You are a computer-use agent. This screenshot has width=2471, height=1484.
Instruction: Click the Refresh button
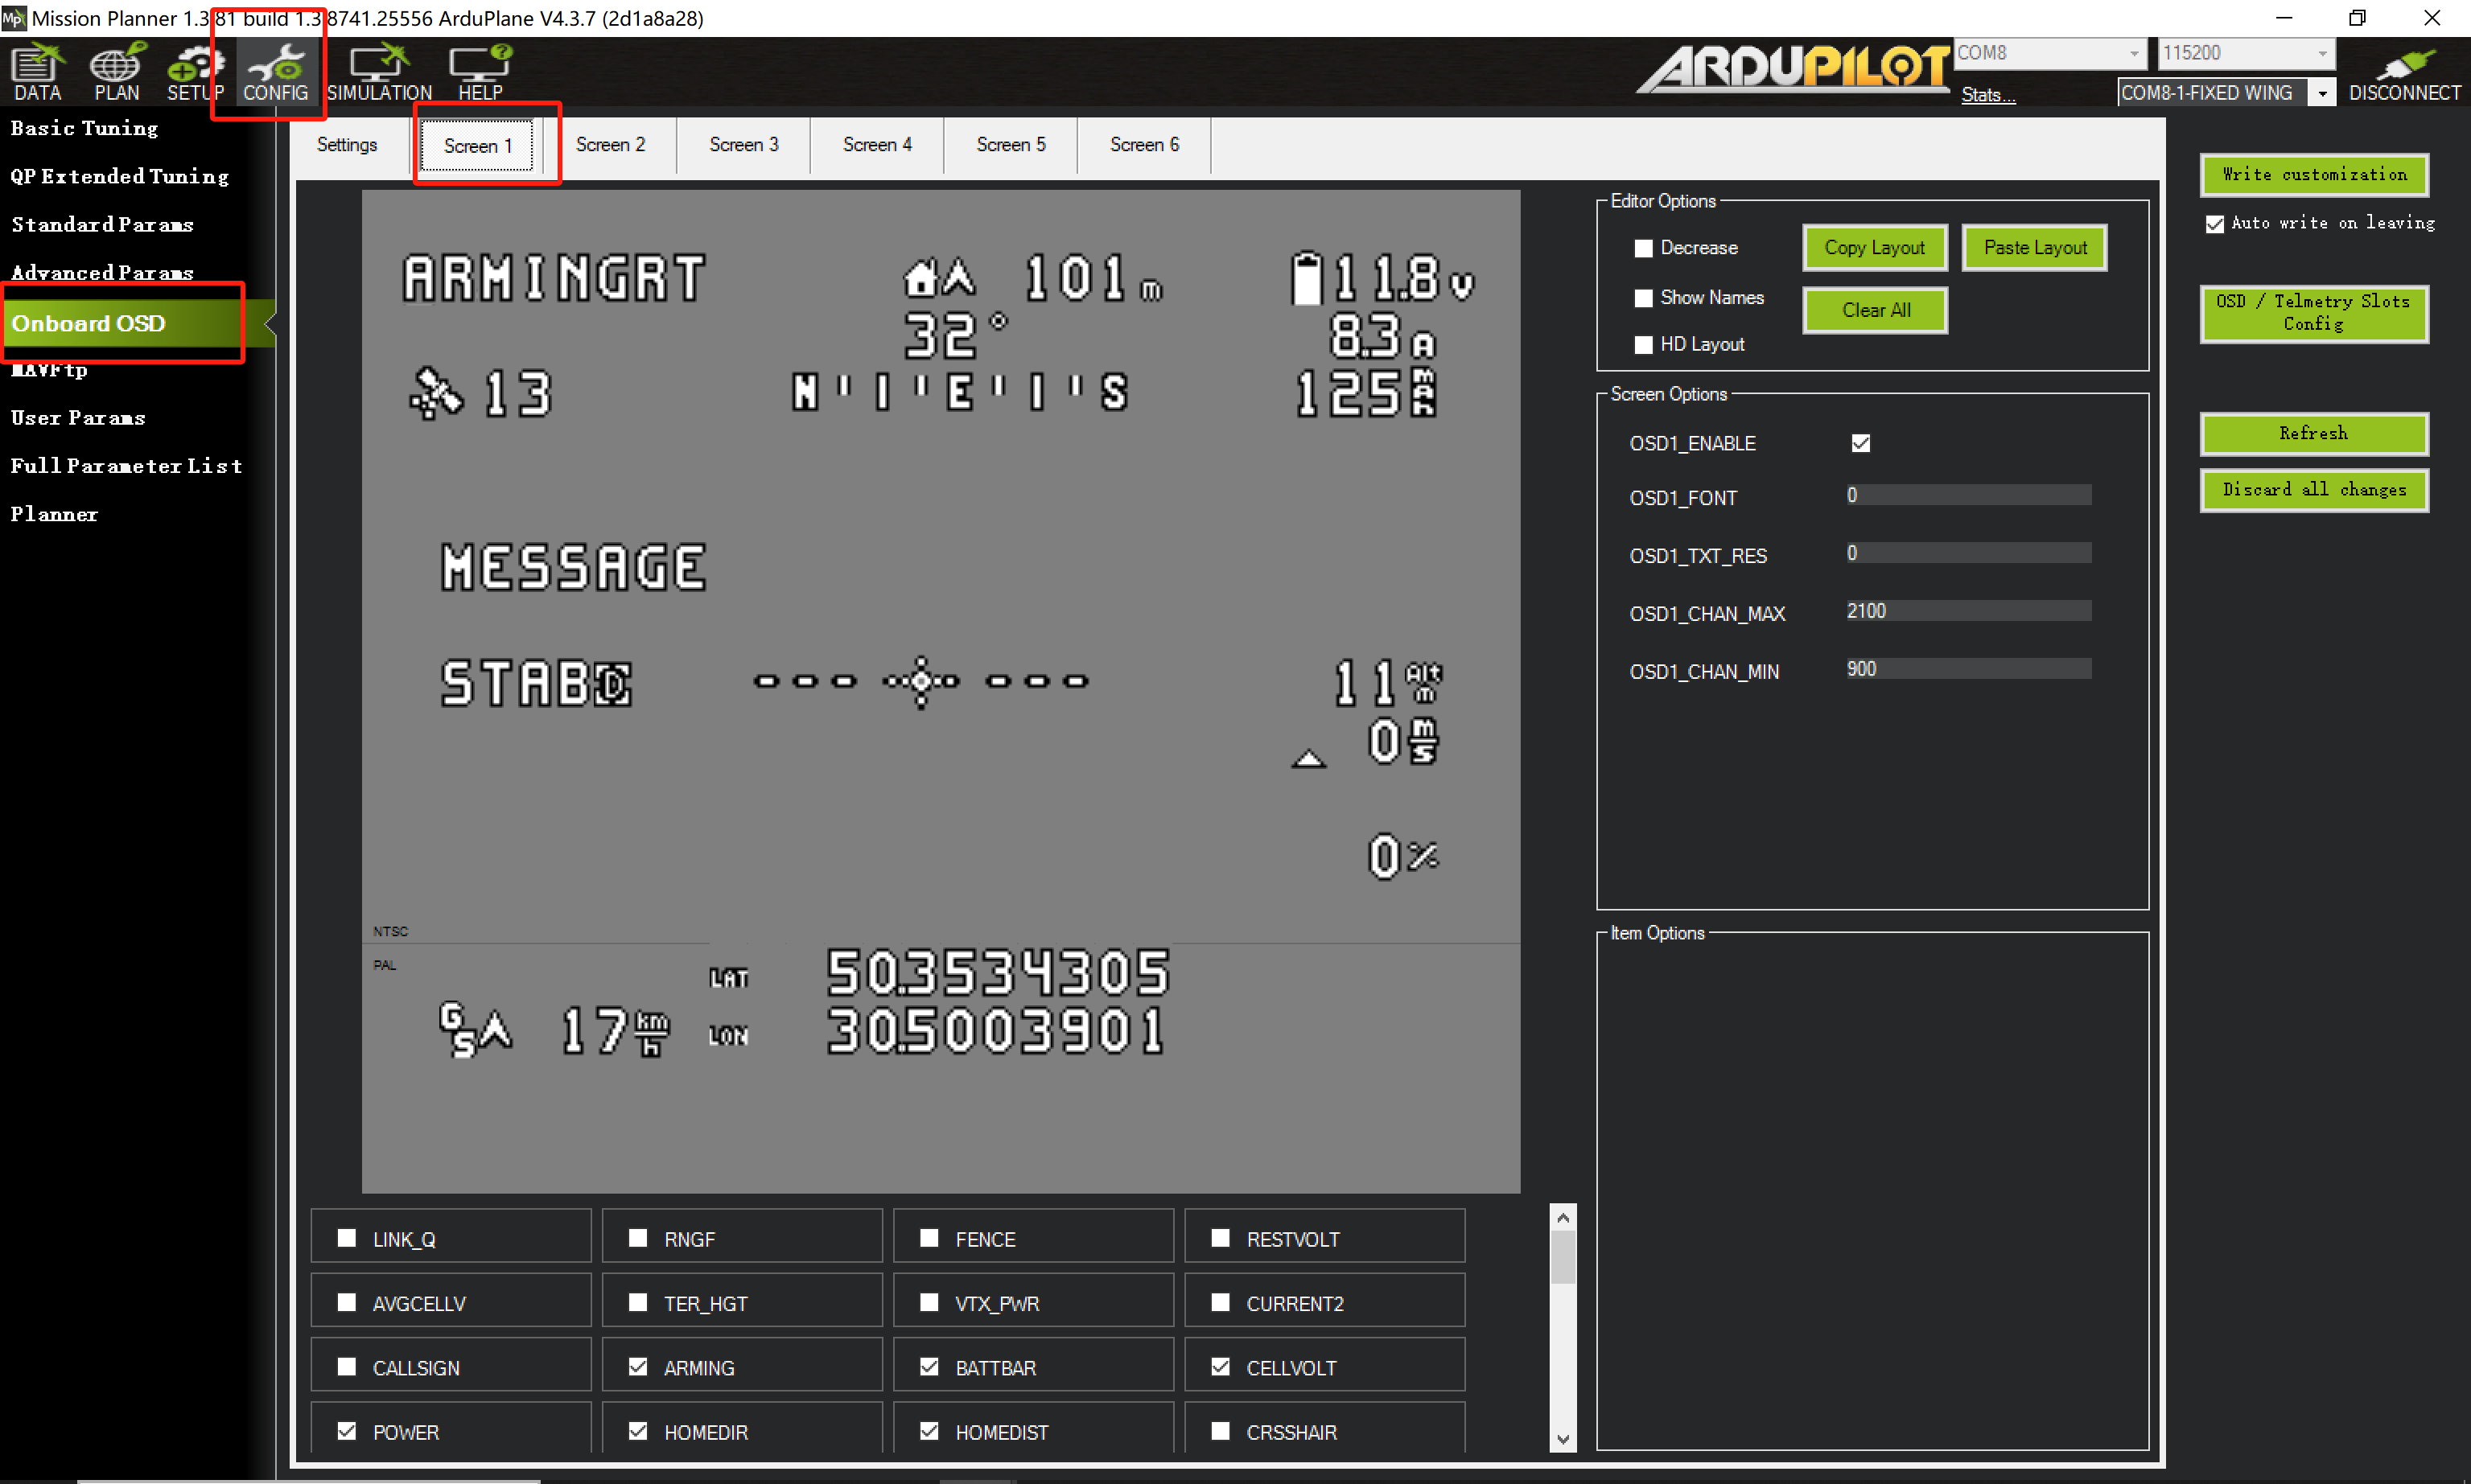coord(2314,434)
